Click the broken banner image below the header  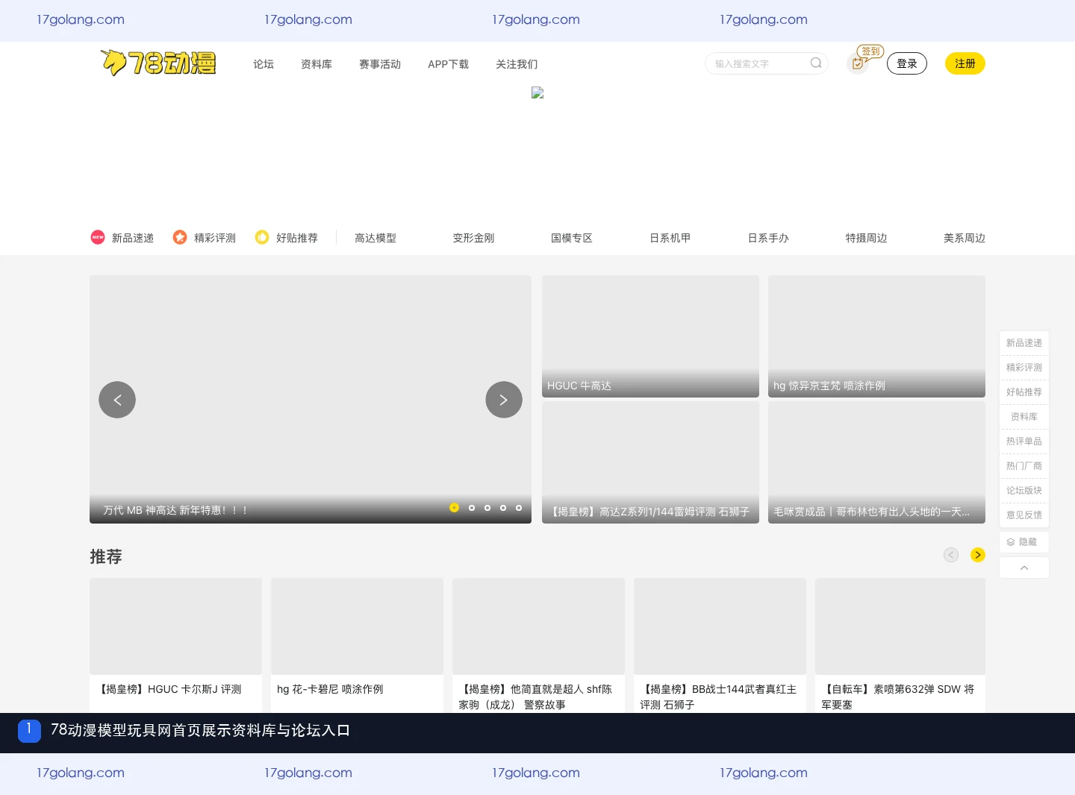pos(537,92)
